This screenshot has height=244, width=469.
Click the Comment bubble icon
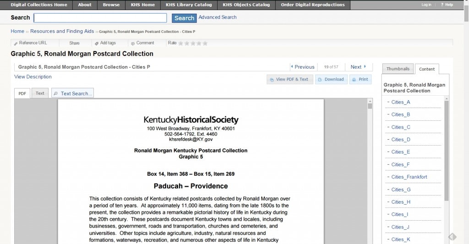133,43
